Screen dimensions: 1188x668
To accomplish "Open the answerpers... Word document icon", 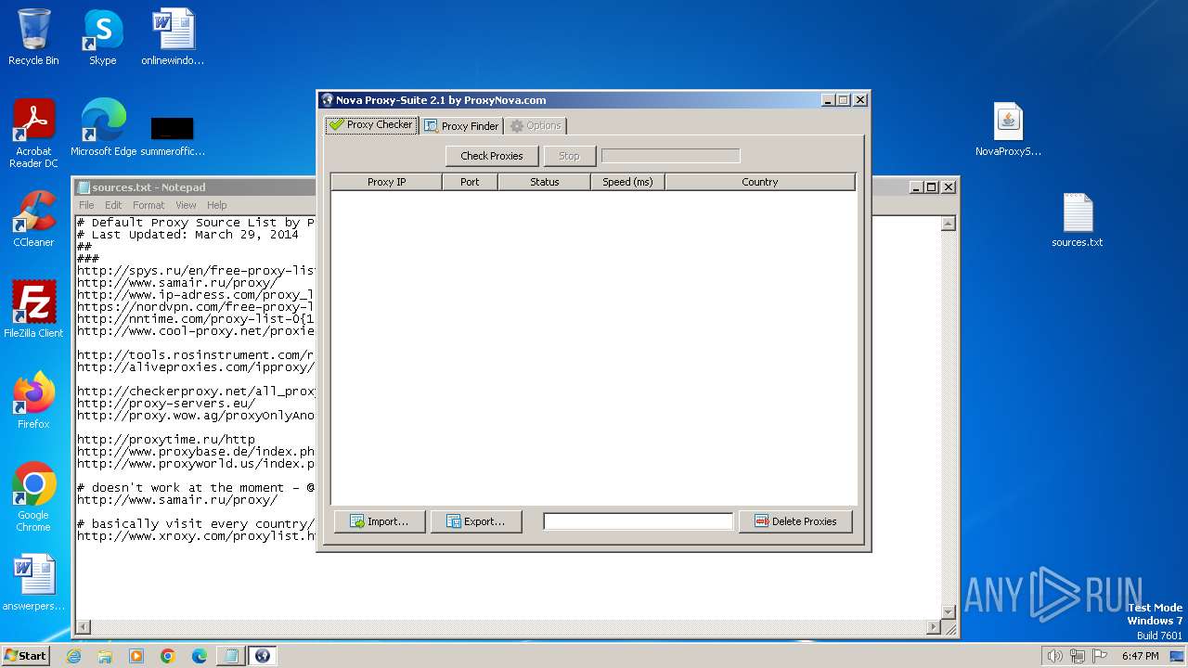I will click(33, 583).
